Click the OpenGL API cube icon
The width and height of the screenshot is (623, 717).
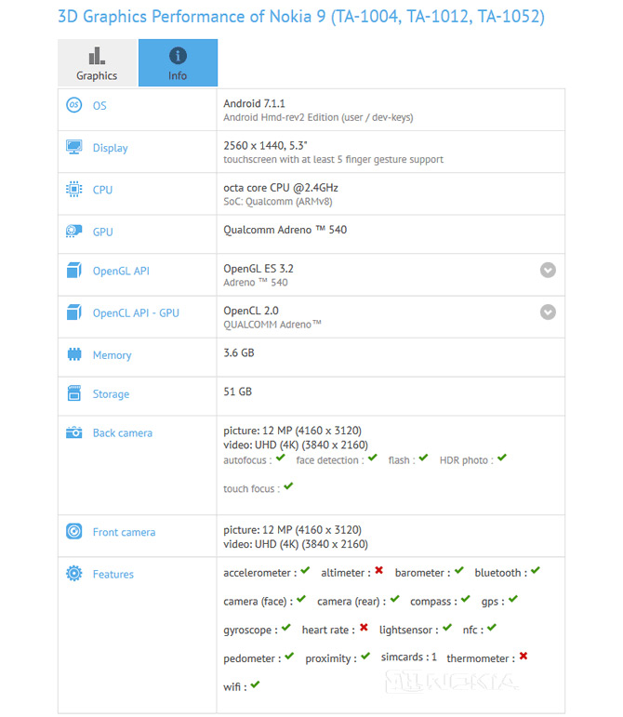pyautogui.click(x=74, y=271)
